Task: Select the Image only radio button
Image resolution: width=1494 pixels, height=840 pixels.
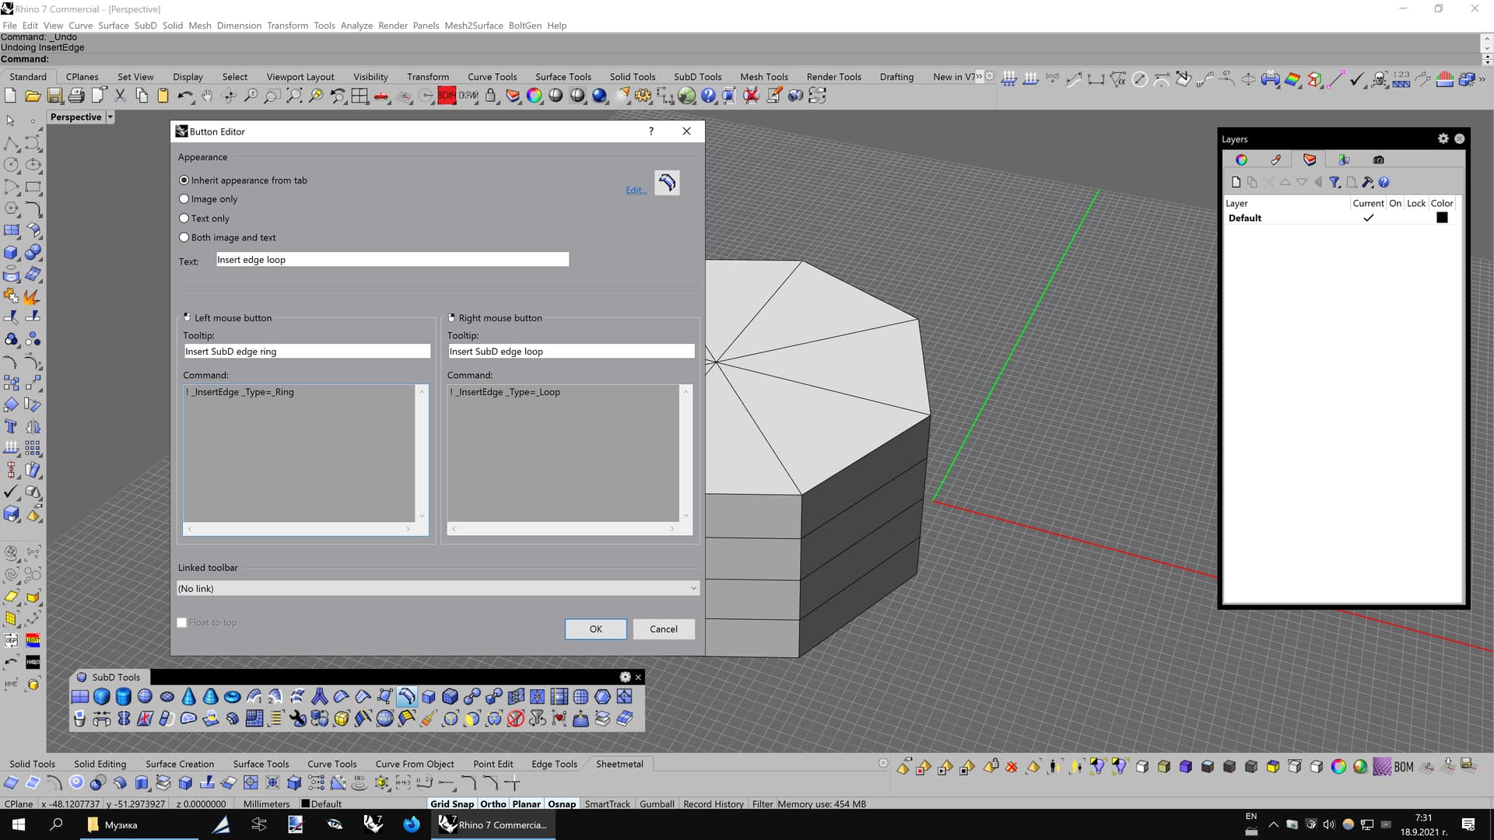Action: [184, 199]
